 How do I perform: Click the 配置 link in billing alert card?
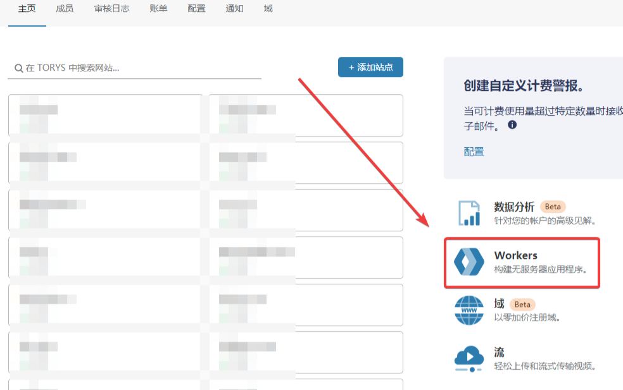click(474, 152)
